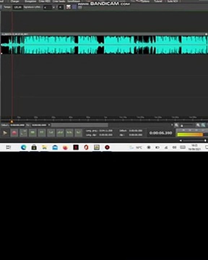
Task: Click the red Record button
Action: [14, 133]
